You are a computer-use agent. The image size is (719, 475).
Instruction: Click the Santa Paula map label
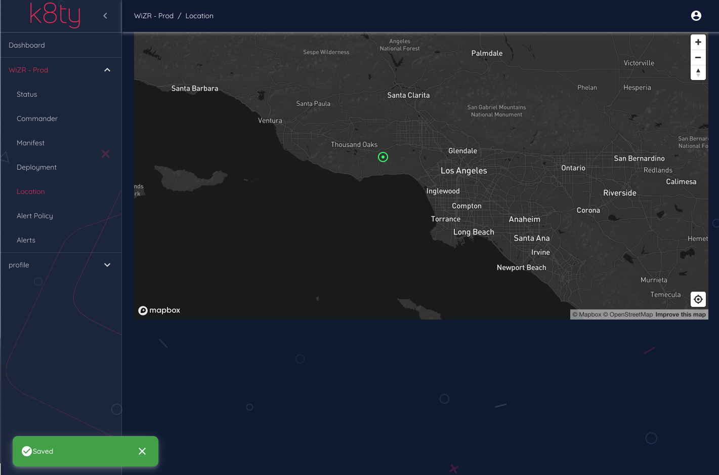(313, 103)
